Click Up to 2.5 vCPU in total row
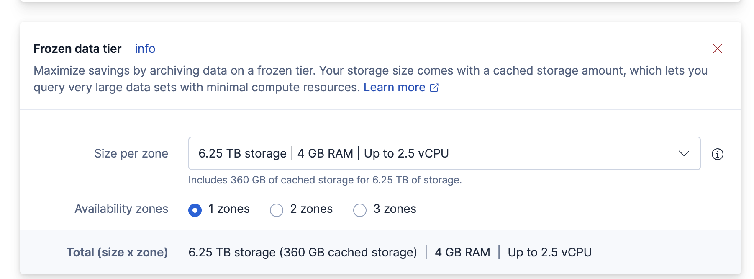This screenshot has height=279, width=754. (x=549, y=252)
